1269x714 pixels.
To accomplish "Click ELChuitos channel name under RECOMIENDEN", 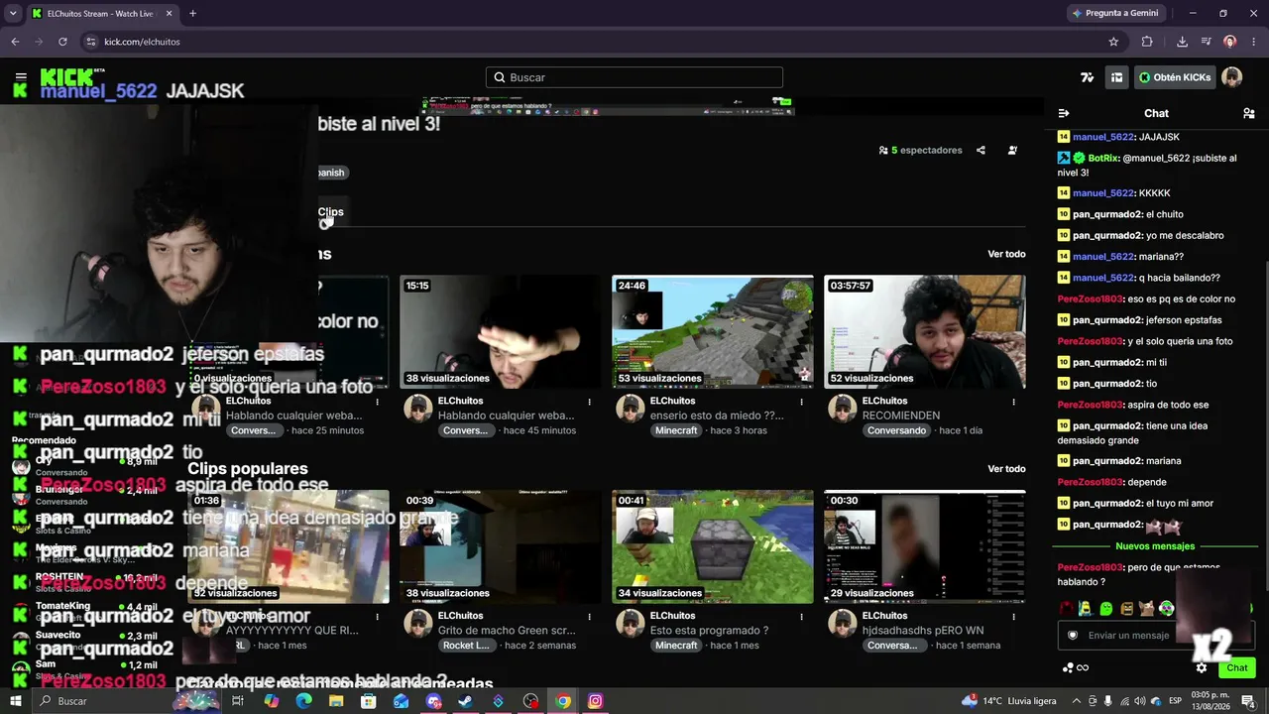I will point(884,402).
